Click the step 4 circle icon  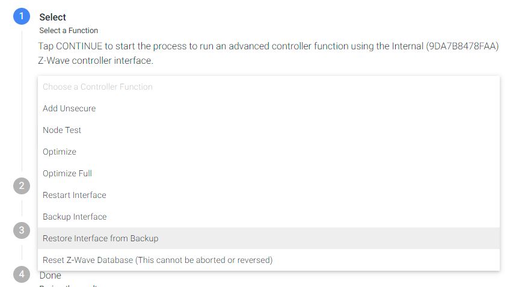[22, 274]
